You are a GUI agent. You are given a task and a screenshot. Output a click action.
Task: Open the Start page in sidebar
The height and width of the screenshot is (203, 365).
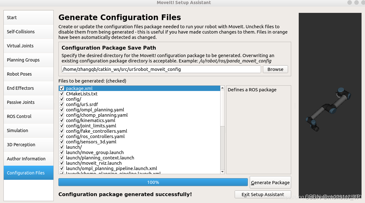click(x=28, y=18)
